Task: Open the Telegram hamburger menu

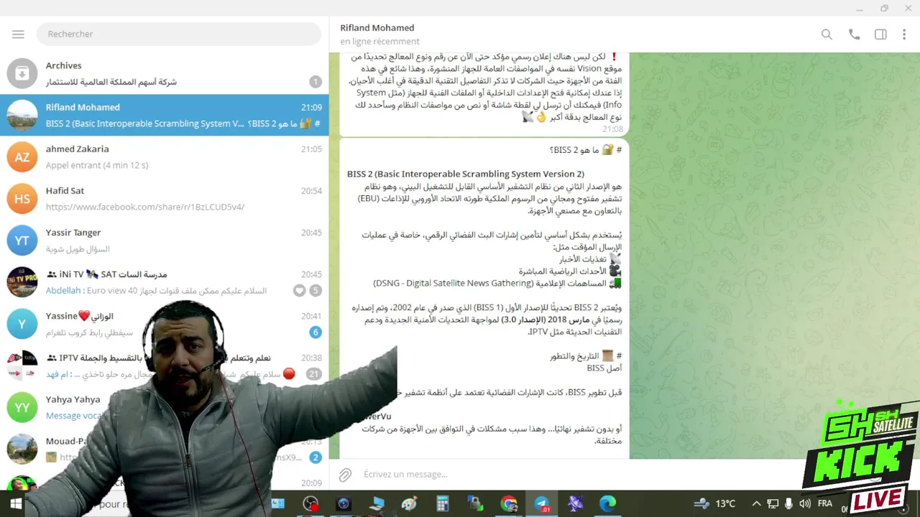Action: (18, 34)
